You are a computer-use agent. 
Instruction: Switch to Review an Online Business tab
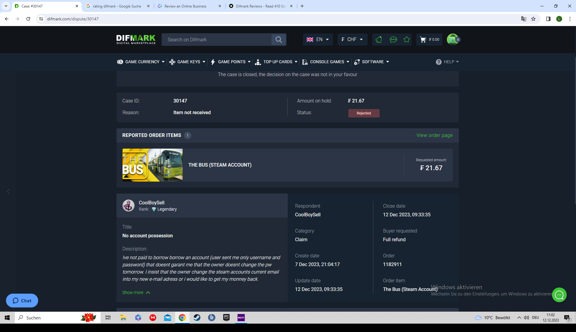[x=185, y=6]
